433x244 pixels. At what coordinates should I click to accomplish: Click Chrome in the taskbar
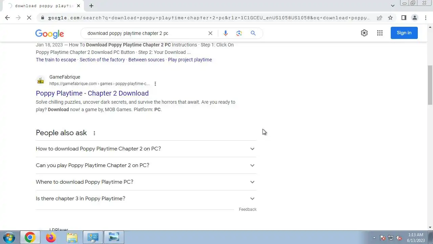[x=30, y=237]
